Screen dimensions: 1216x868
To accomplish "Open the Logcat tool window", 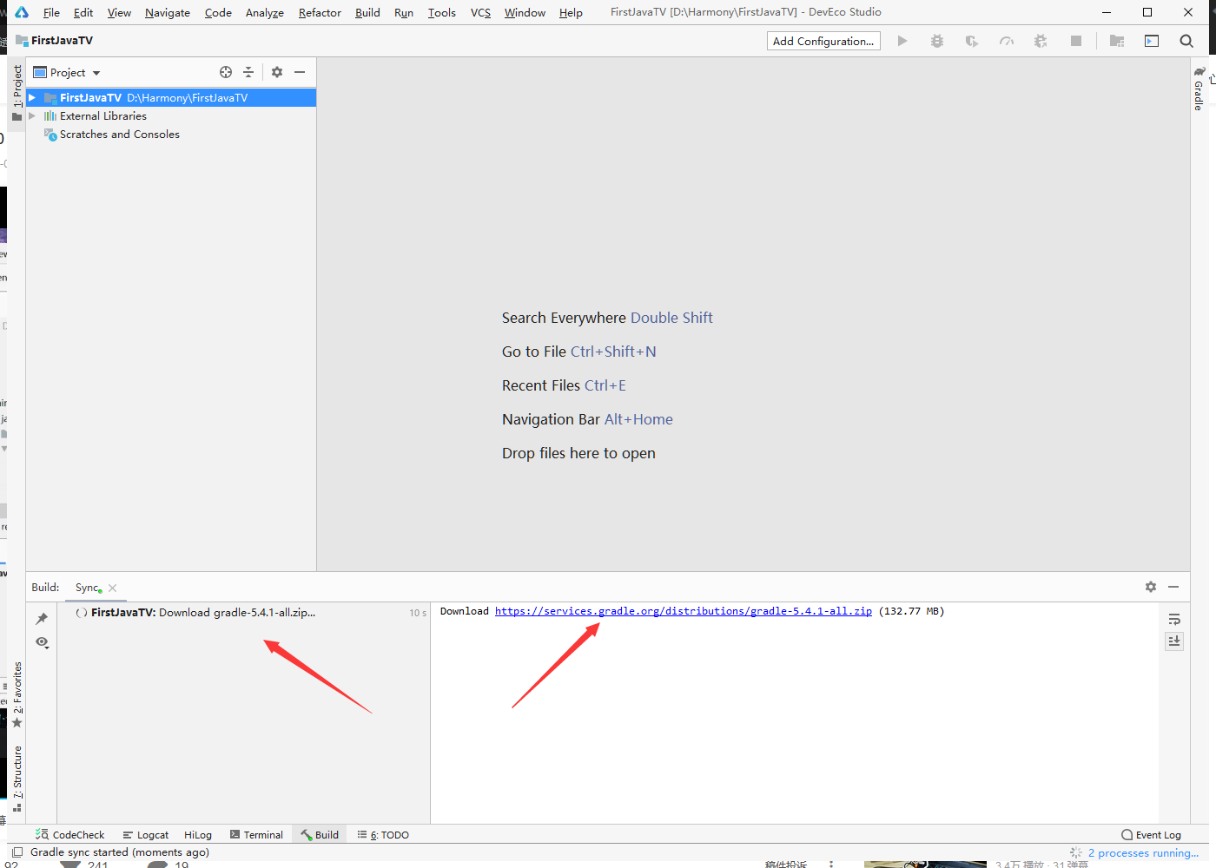I will (145, 834).
